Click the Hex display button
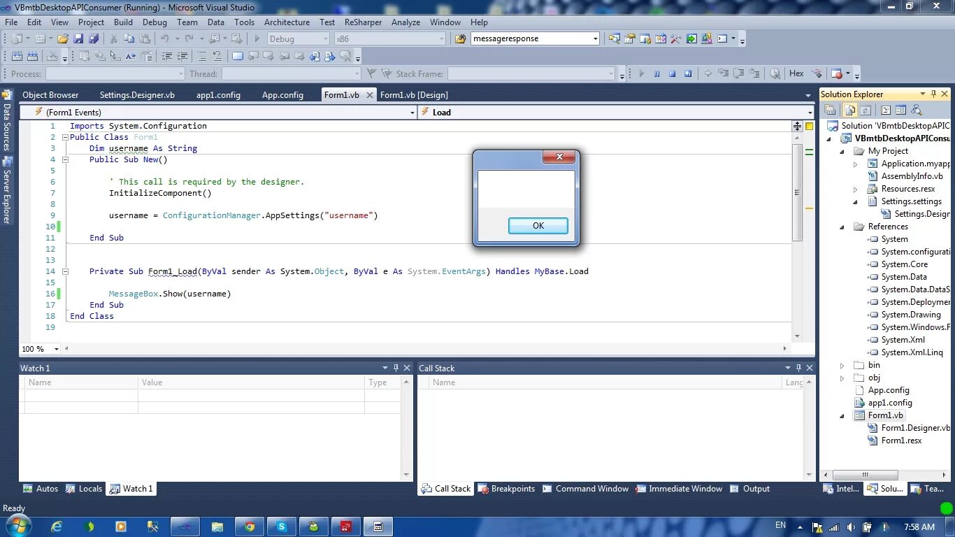The image size is (955, 537). click(x=796, y=73)
